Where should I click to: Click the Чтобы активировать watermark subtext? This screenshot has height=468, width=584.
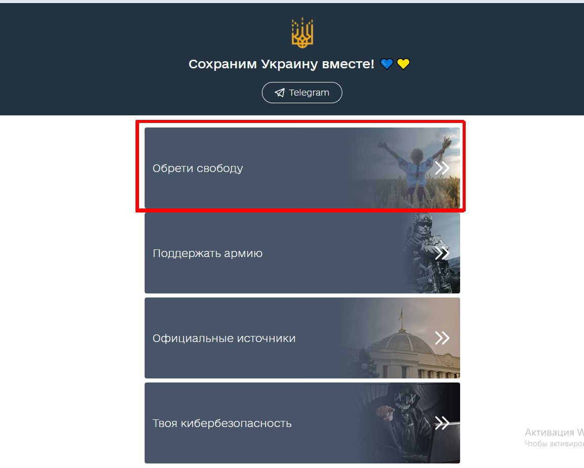(554, 444)
